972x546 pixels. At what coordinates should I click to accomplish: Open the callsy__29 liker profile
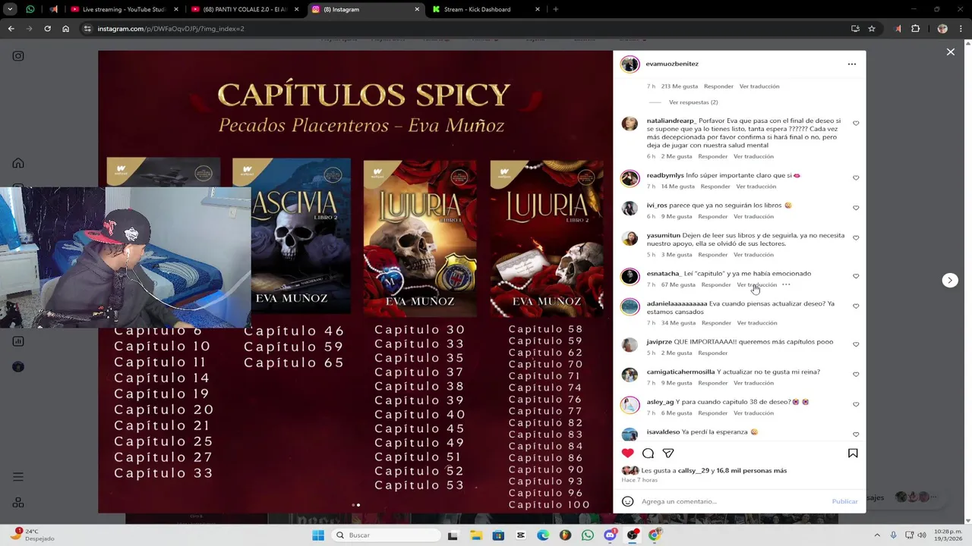(x=693, y=471)
